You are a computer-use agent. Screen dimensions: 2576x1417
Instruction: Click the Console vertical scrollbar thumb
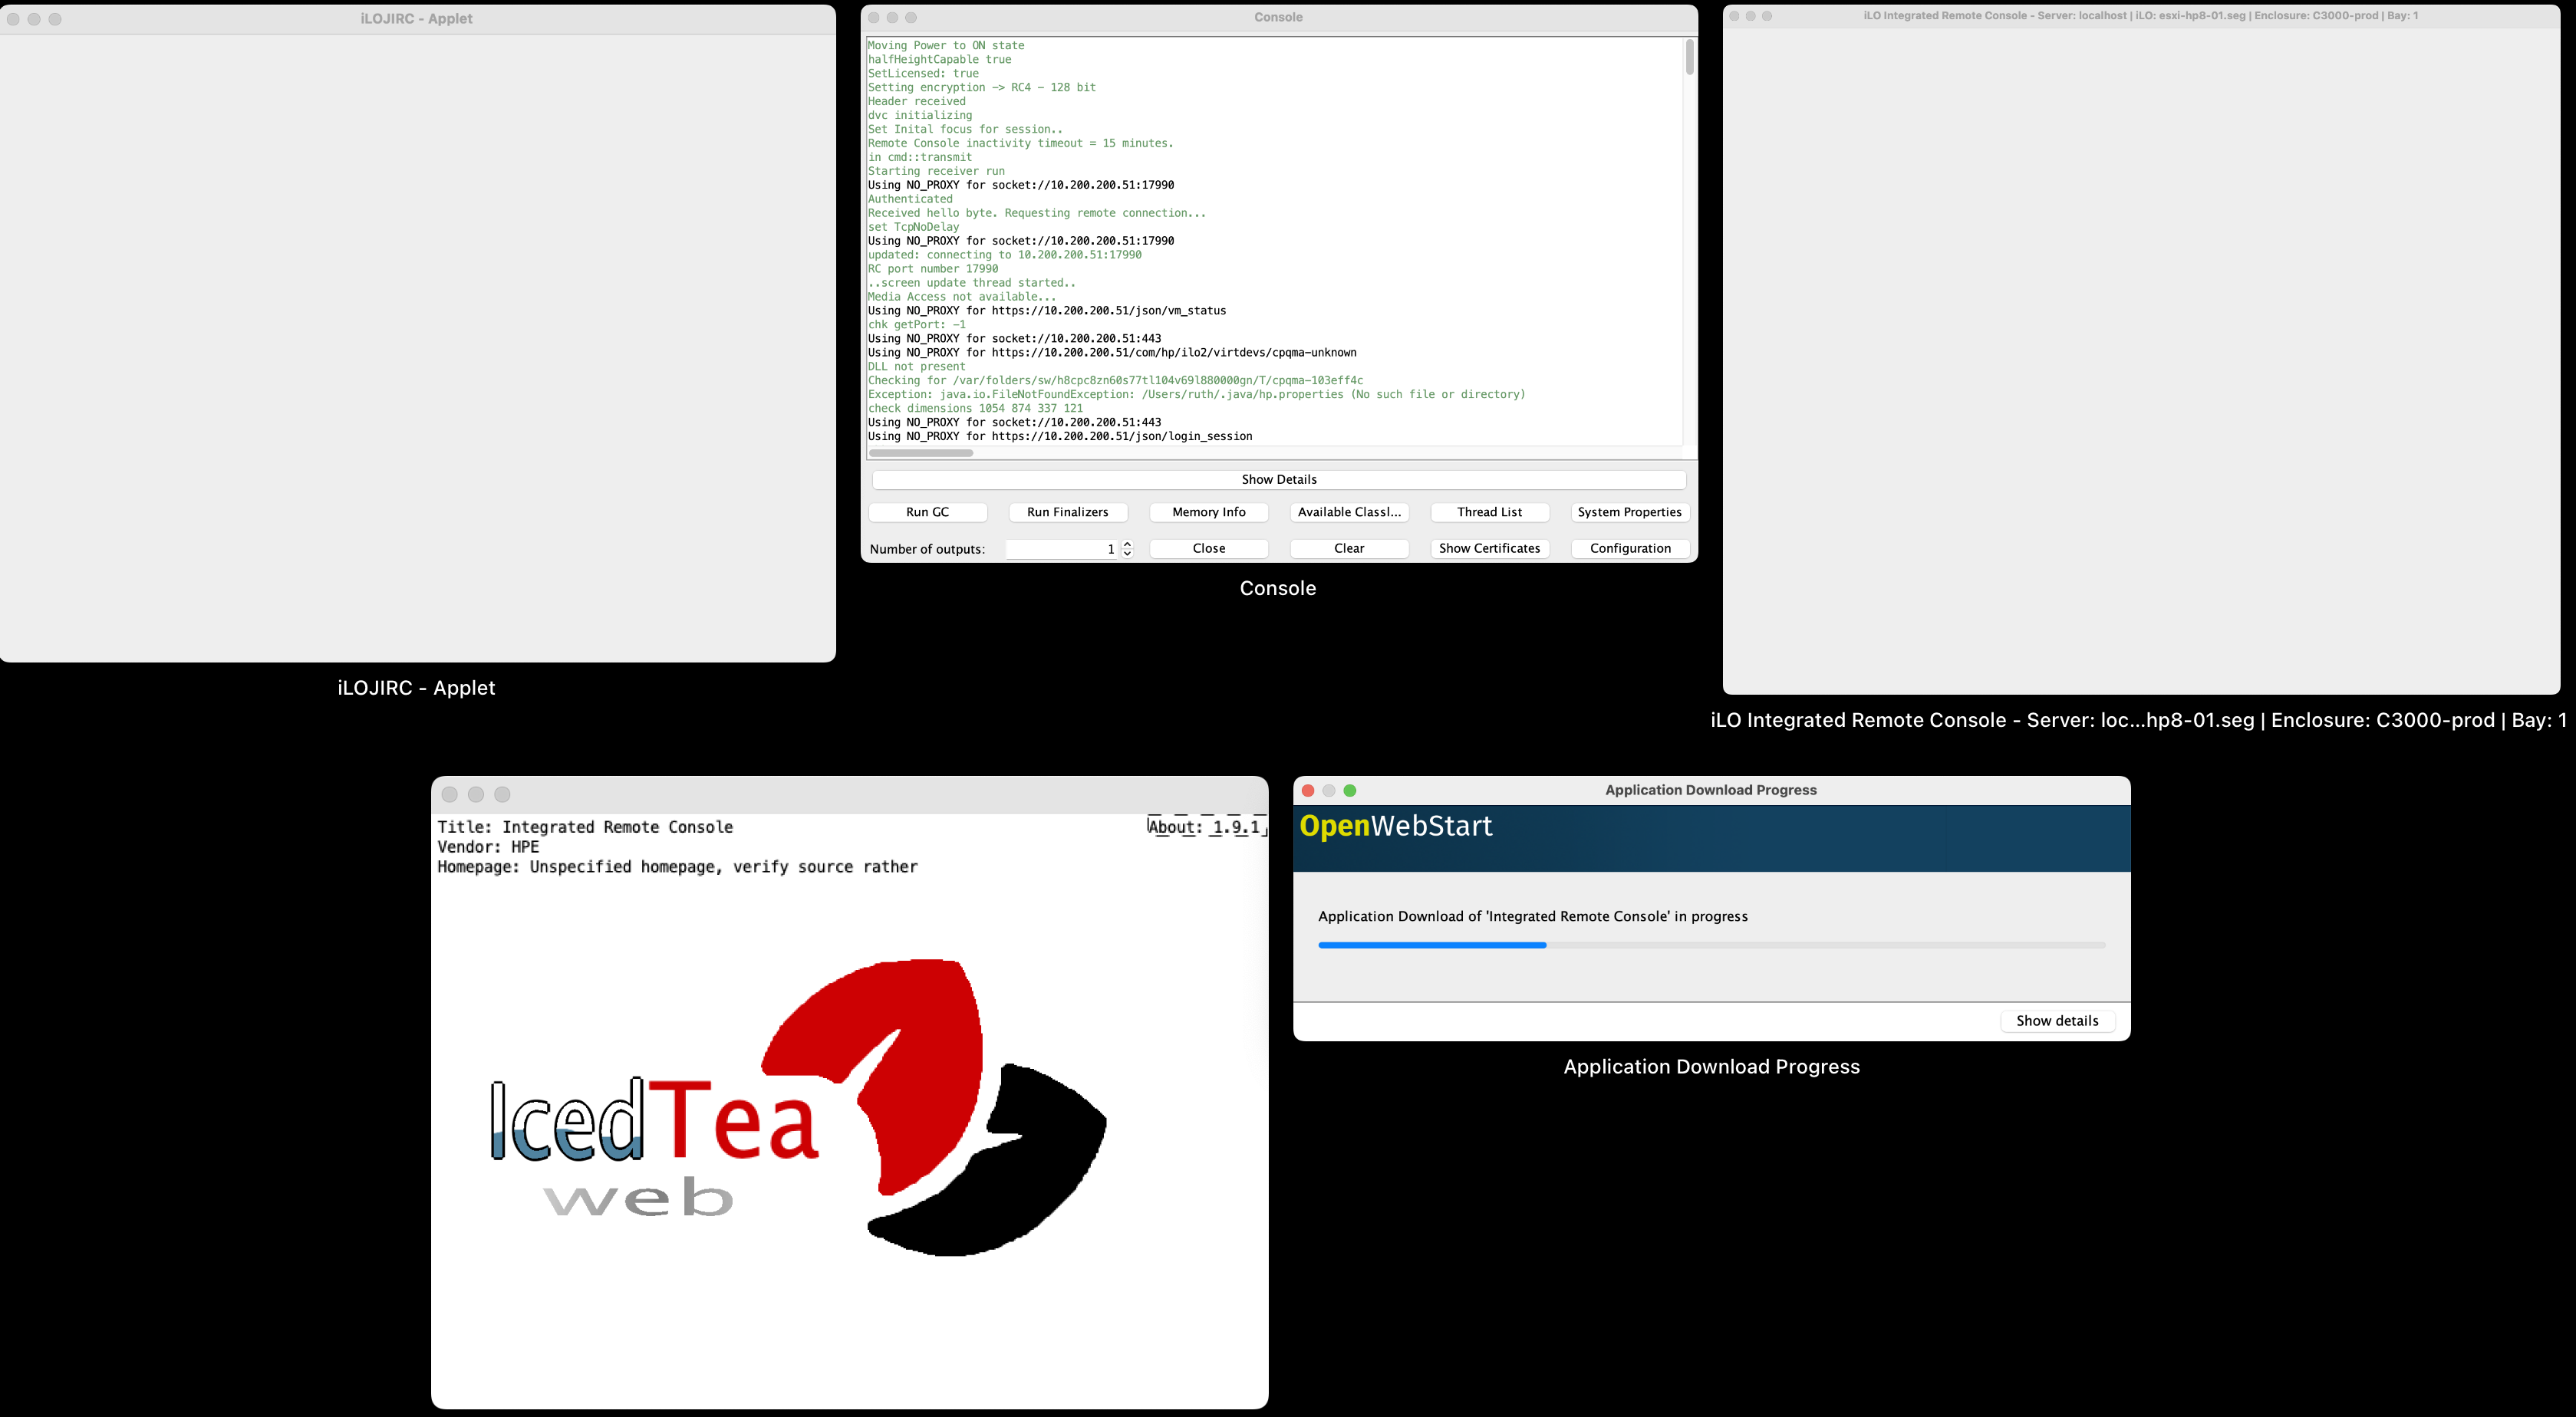pyautogui.click(x=1689, y=57)
